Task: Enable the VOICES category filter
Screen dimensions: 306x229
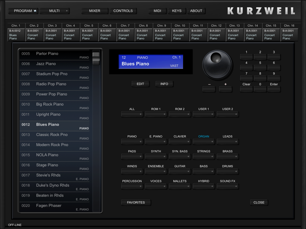Action: tap(156, 186)
